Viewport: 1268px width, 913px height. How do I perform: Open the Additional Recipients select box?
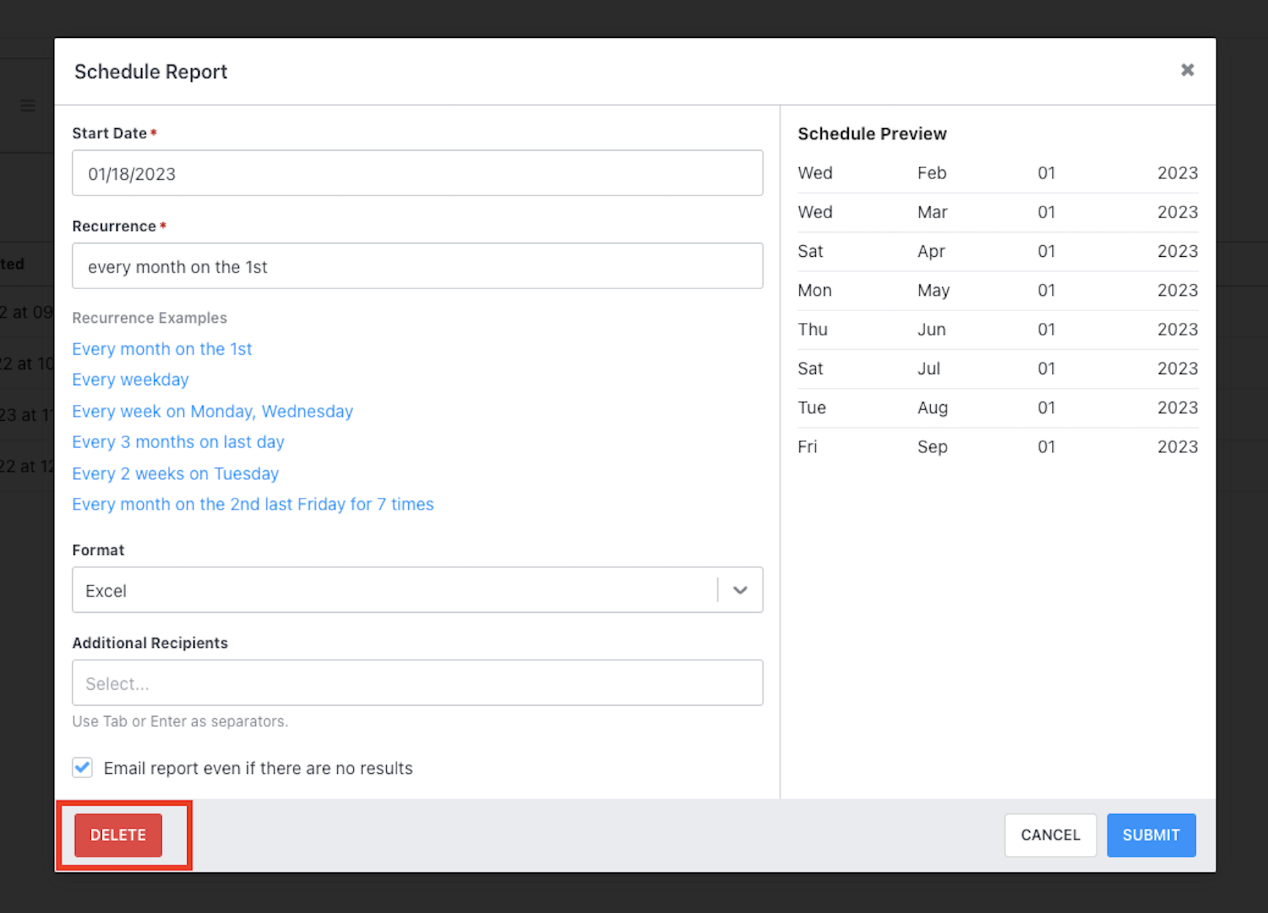click(x=417, y=682)
